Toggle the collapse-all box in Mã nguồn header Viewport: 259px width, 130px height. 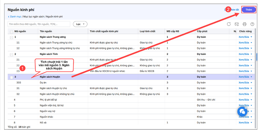coord(11,31)
